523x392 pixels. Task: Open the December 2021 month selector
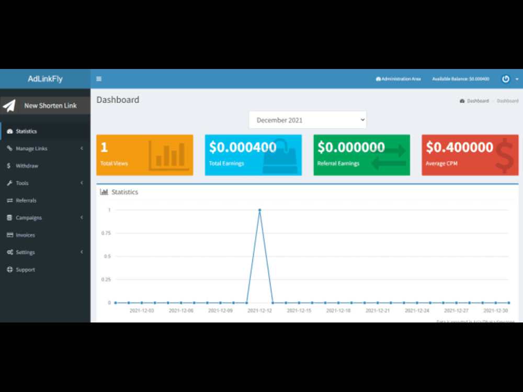(x=307, y=120)
